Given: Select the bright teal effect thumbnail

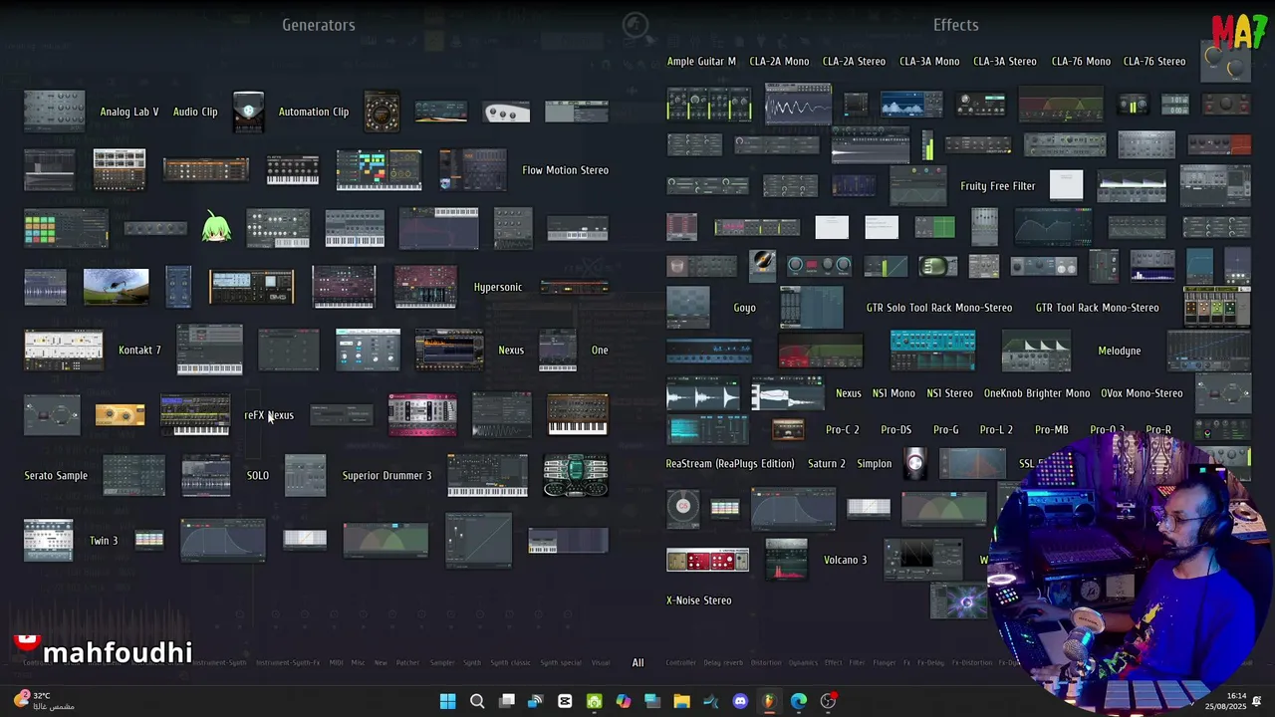Looking at the screenshot, I should click(932, 351).
